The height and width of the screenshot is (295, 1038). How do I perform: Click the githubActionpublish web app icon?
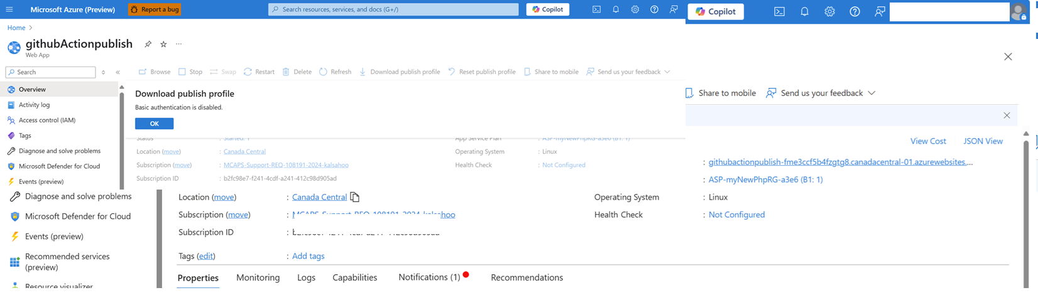click(x=14, y=48)
